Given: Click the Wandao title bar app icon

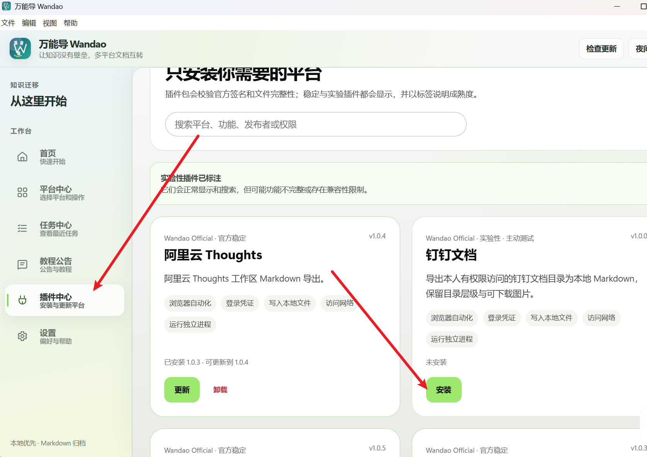Looking at the screenshot, I should (x=7, y=7).
